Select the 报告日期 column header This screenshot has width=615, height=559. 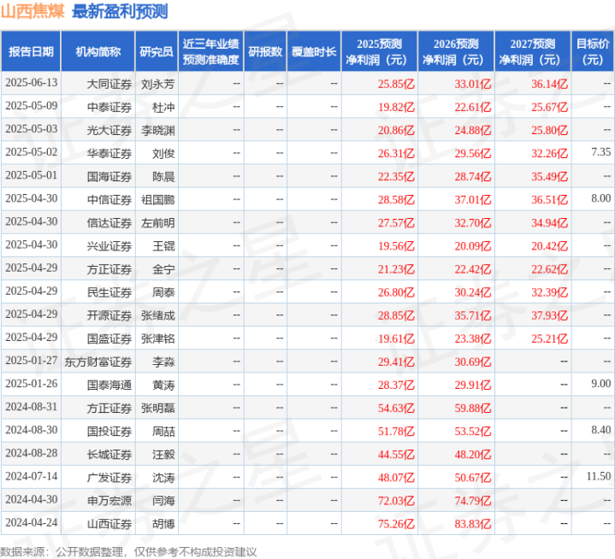point(31,52)
